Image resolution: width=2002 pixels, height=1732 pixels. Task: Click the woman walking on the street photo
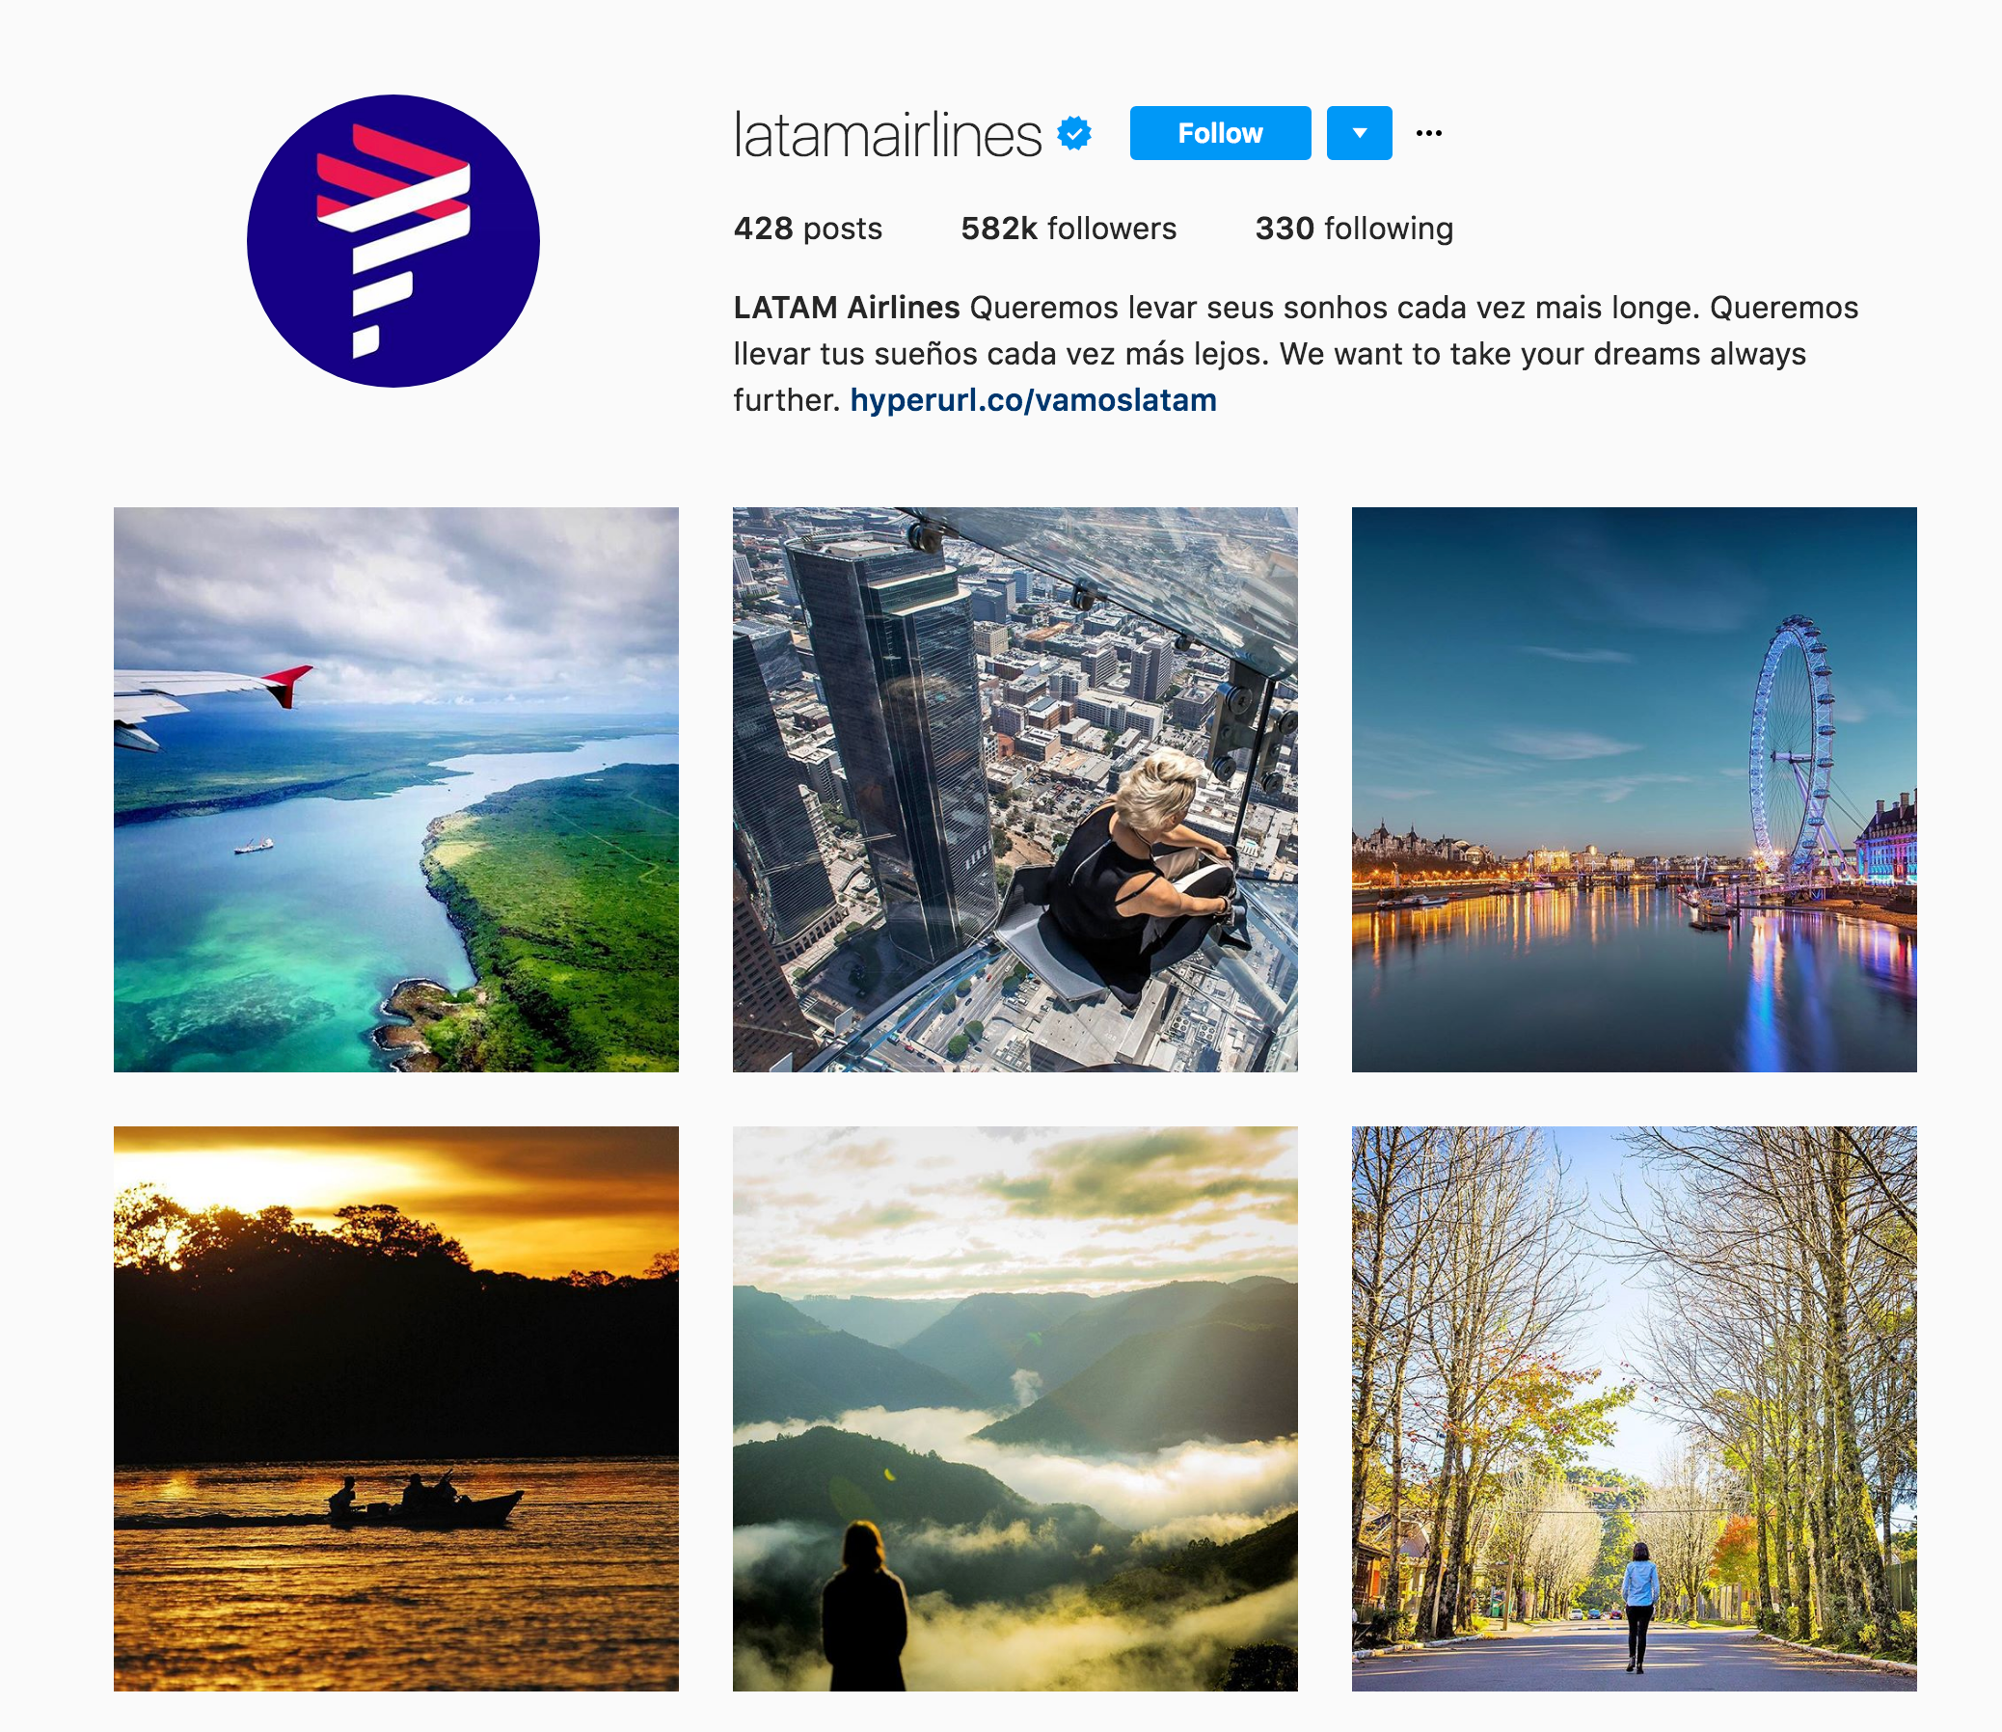coord(1638,1607)
